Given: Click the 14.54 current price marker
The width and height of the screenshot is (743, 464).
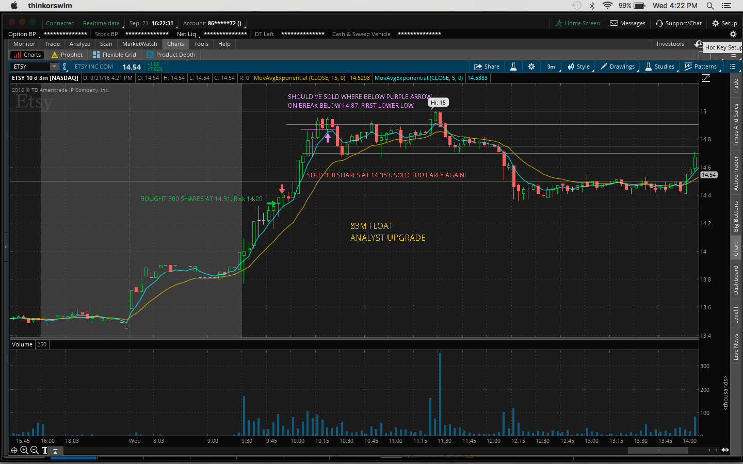Looking at the screenshot, I should click(x=708, y=175).
